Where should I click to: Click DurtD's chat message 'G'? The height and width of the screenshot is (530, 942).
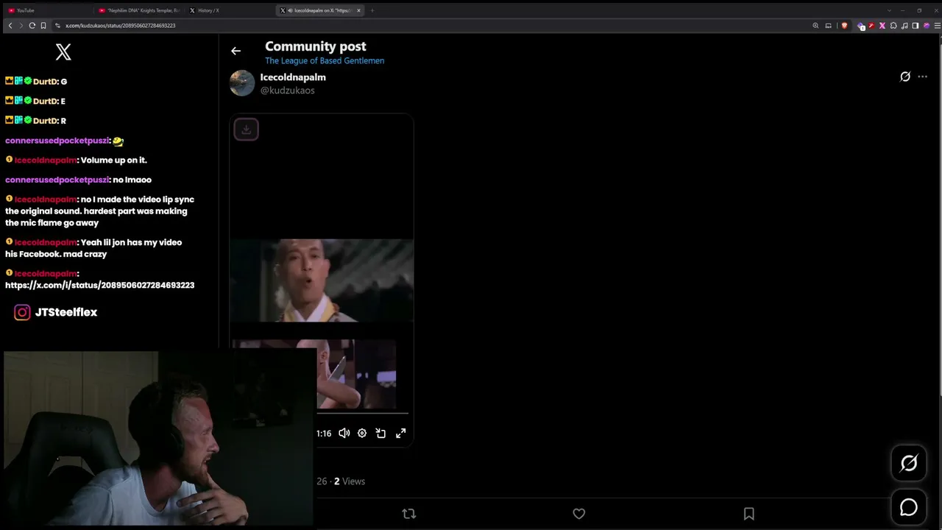pos(64,82)
